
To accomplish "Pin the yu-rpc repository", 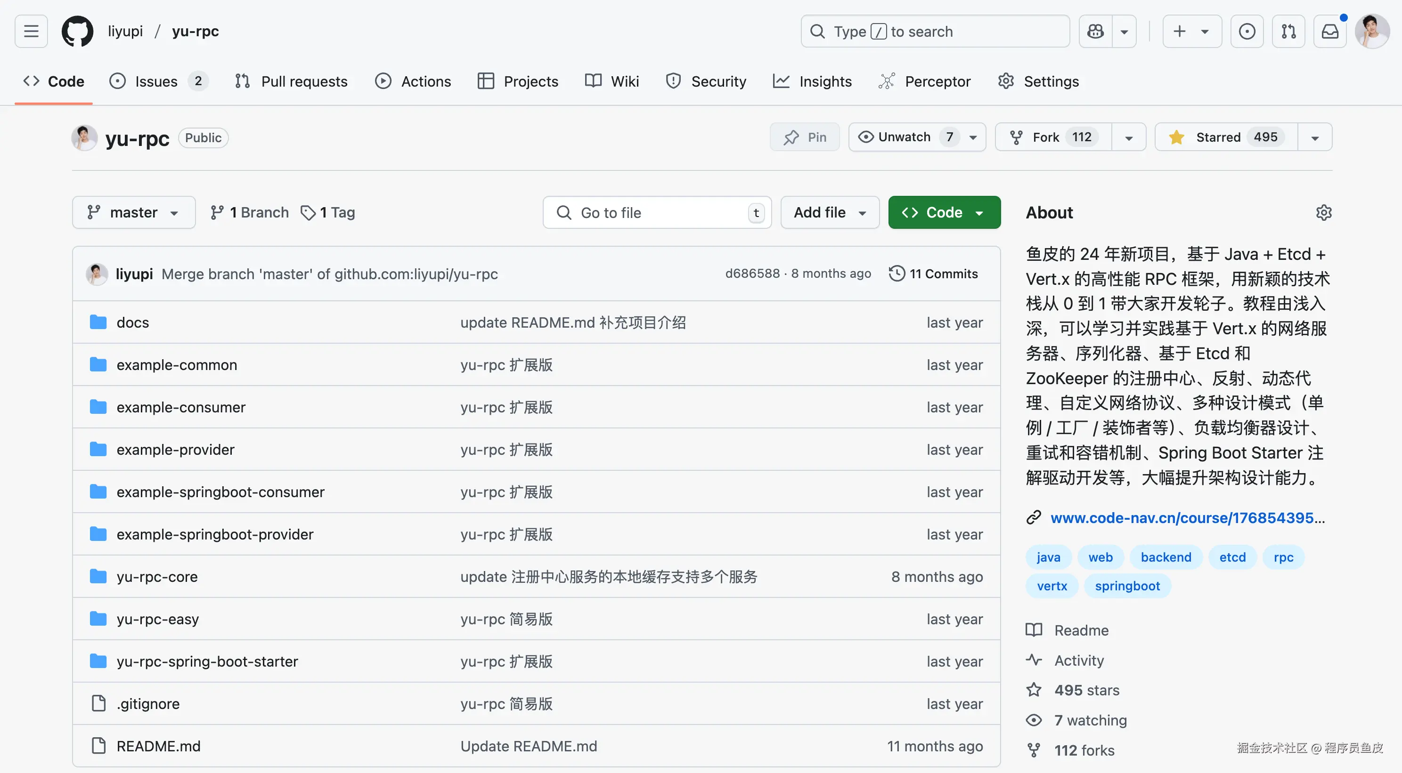I will tap(805, 137).
